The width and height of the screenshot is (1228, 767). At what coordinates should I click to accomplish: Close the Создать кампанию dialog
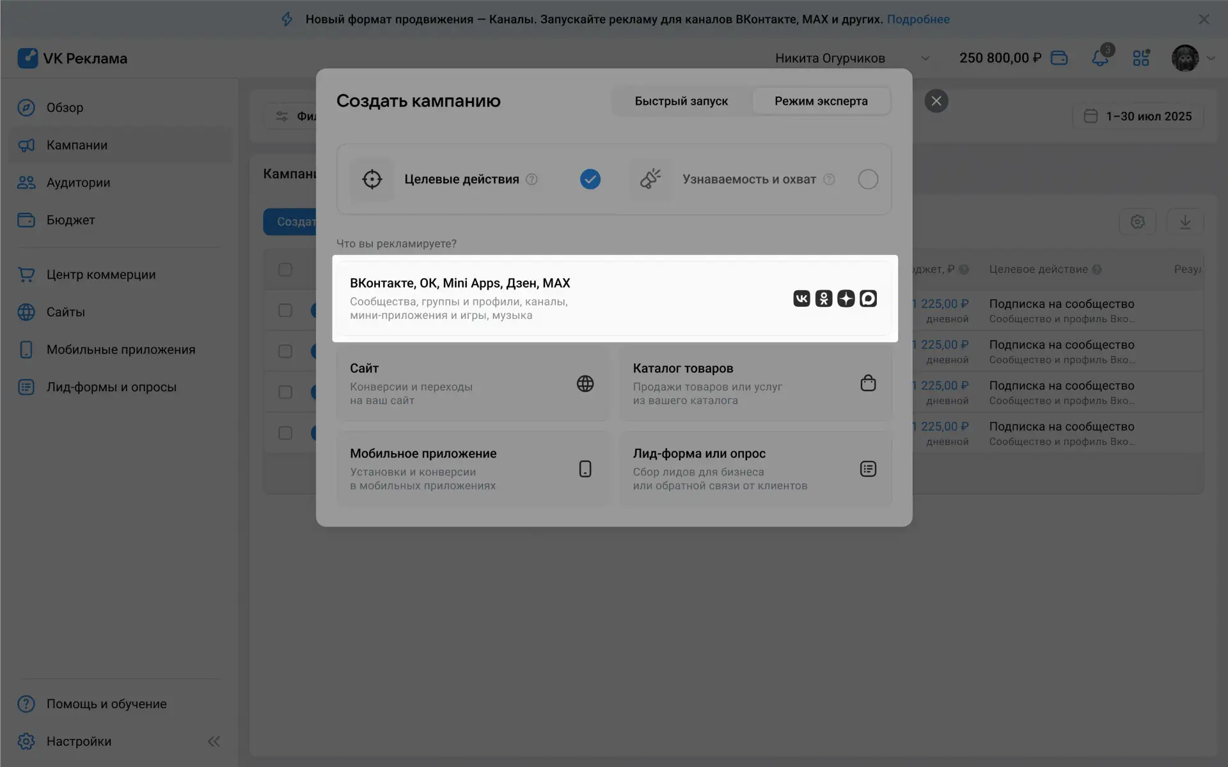(x=936, y=101)
